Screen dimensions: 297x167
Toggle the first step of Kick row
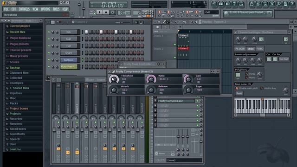point(86,32)
